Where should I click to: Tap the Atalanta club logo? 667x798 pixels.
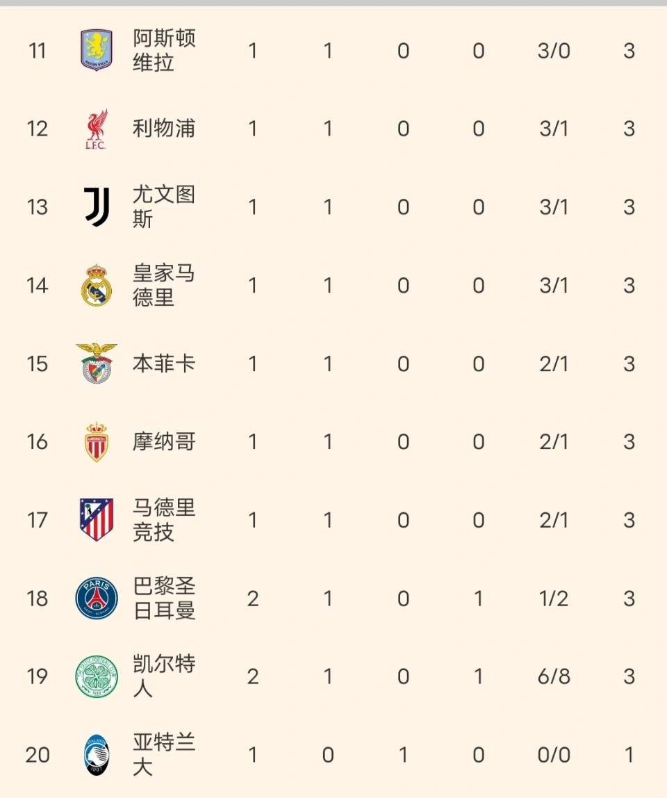pyautogui.click(x=97, y=755)
